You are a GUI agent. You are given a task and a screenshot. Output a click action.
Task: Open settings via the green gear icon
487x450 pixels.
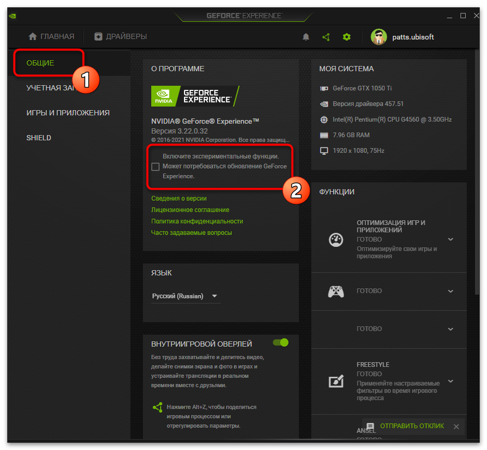point(347,37)
